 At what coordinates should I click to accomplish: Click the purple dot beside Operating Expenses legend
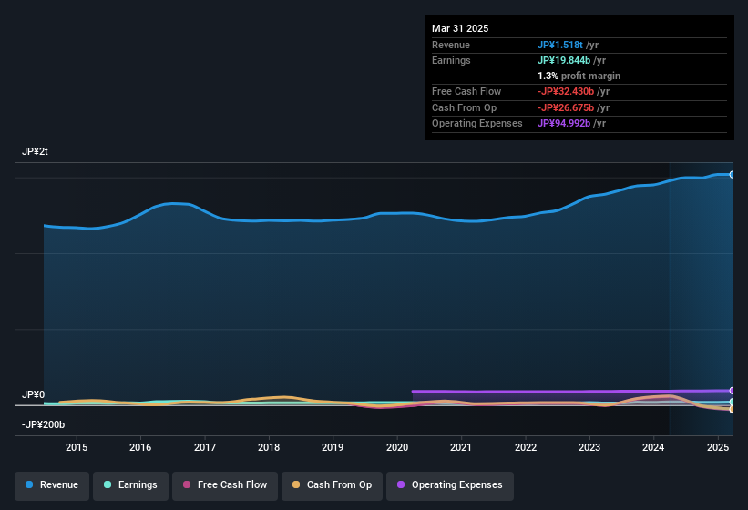point(401,484)
